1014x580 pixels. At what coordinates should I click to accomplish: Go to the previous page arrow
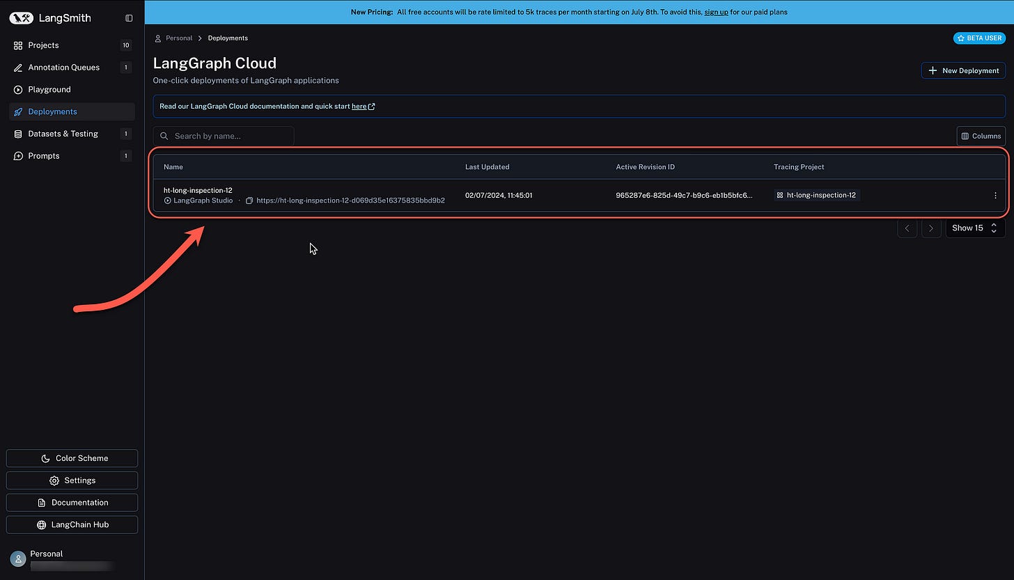pyautogui.click(x=907, y=228)
